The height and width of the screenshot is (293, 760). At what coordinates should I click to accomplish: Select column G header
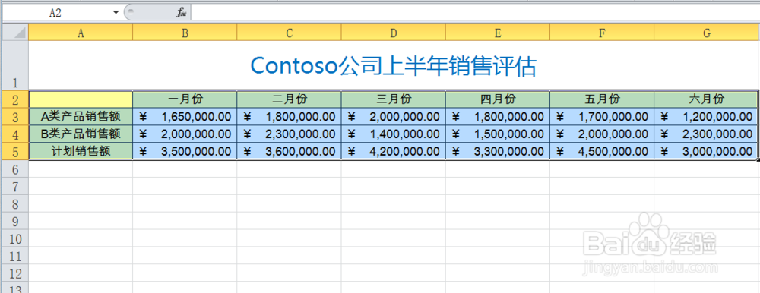(x=707, y=33)
